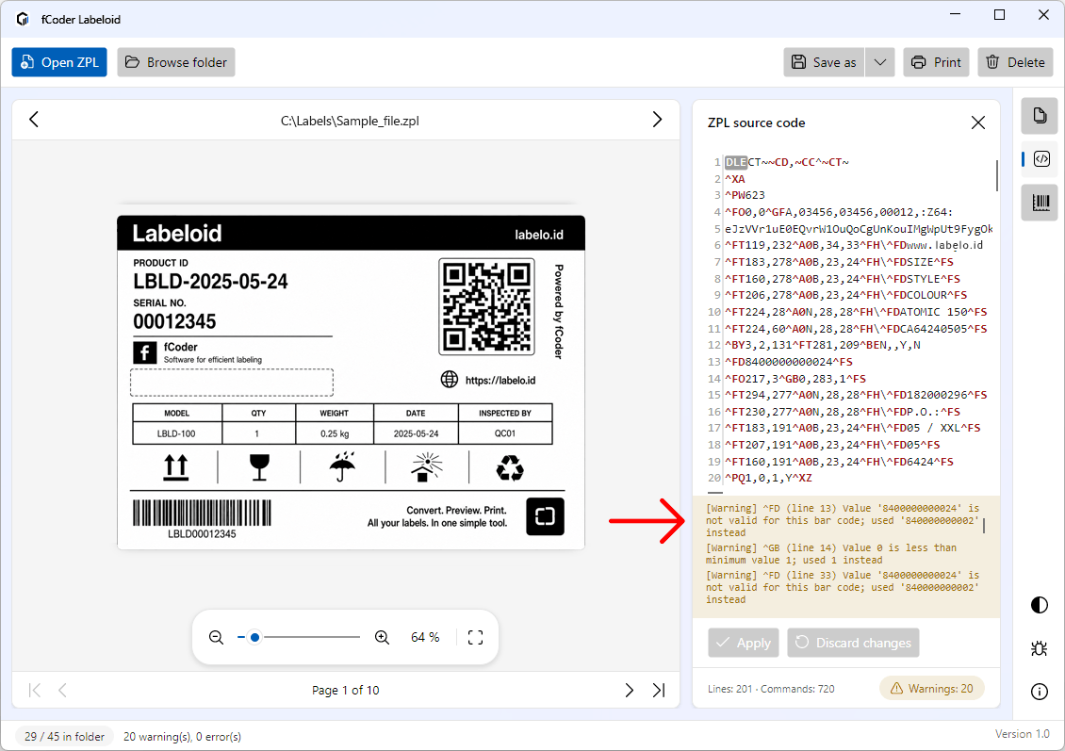Click the Save as button
The image size is (1065, 751).
click(824, 62)
